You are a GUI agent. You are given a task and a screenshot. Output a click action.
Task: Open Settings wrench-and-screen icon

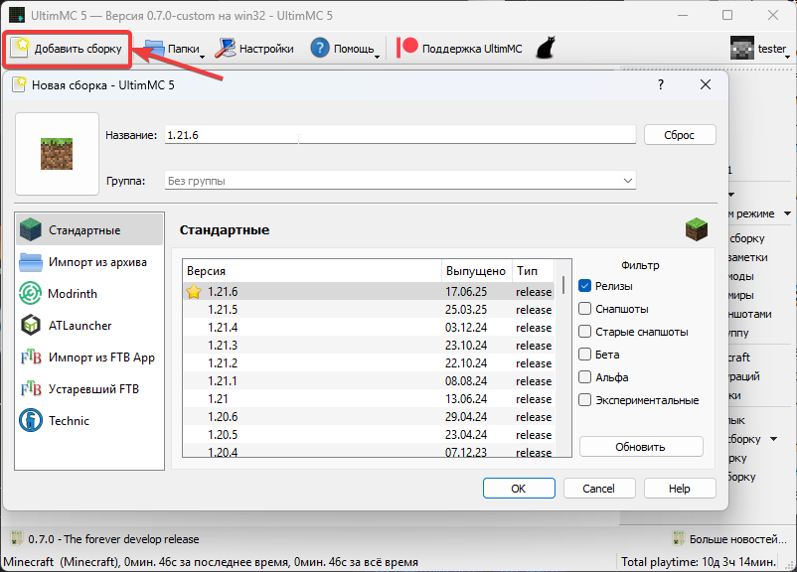click(x=226, y=49)
